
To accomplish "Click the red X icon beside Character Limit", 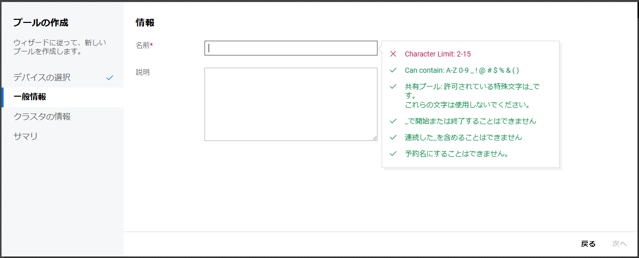I will [x=393, y=54].
